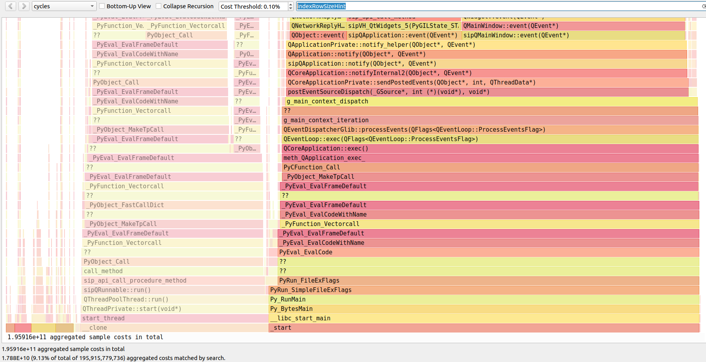The image size is (706, 362).
Task: Select the sipQMainWindow::event(QEvent*) frame
Action: (x=574, y=35)
